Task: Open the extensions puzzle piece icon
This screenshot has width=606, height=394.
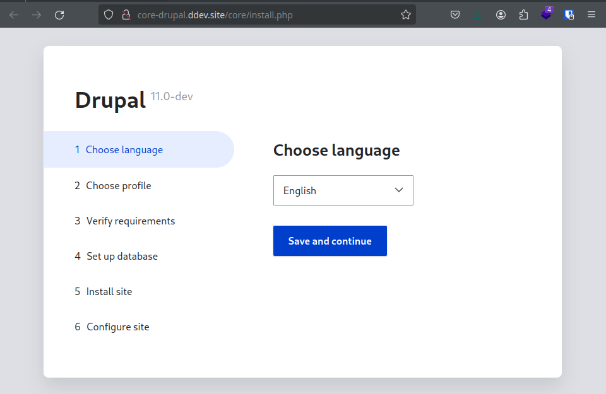Action: [x=523, y=14]
